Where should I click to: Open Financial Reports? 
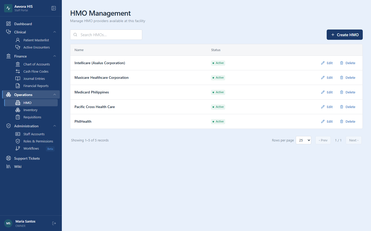pos(31,86)
